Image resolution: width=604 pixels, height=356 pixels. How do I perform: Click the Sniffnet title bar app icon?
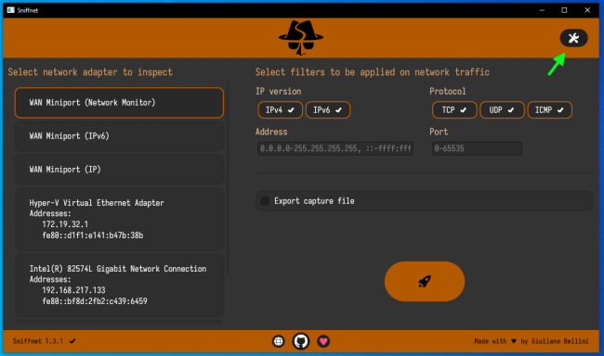click(11, 10)
